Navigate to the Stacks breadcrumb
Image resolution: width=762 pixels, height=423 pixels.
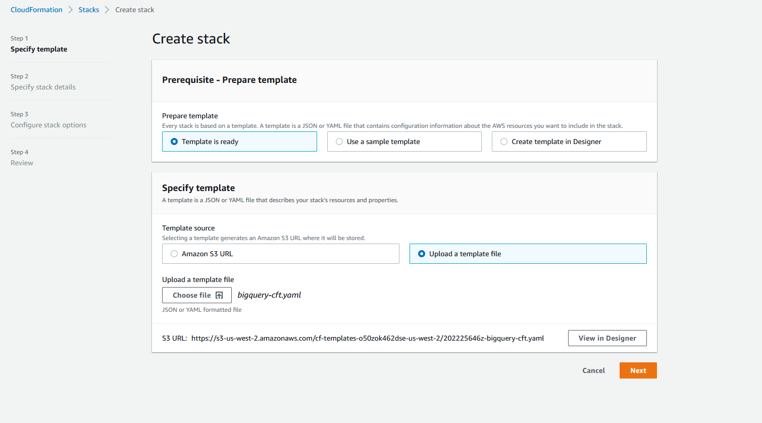(x=88, y=9)
